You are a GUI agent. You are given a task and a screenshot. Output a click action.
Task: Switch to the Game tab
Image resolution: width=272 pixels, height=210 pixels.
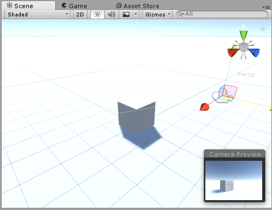click(74, 6)
